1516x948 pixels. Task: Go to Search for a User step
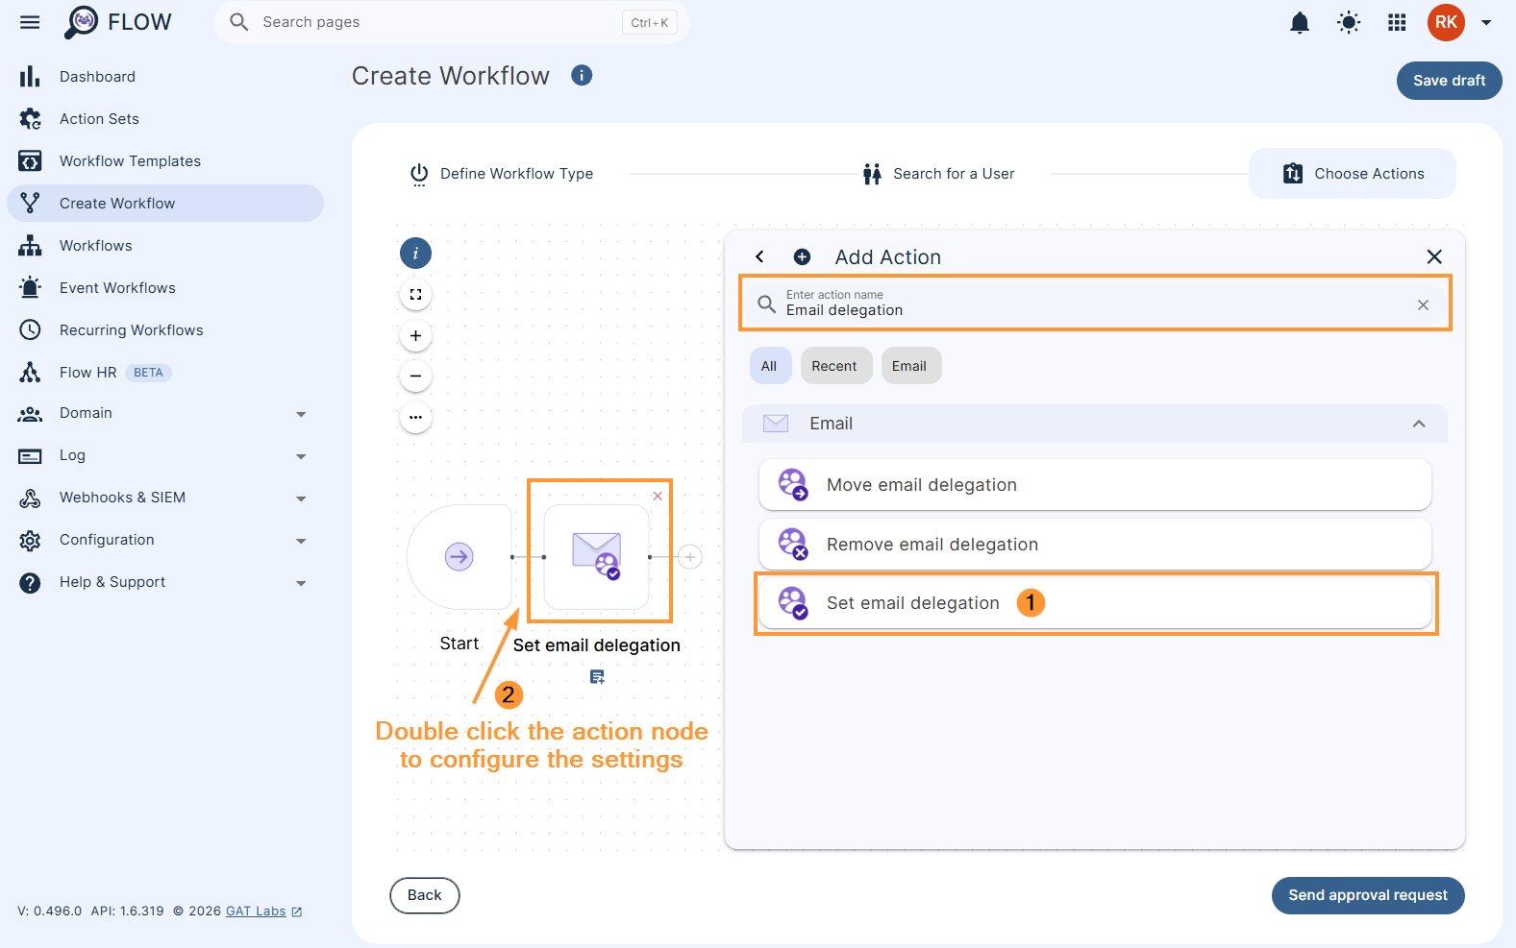tap(939, 174)
